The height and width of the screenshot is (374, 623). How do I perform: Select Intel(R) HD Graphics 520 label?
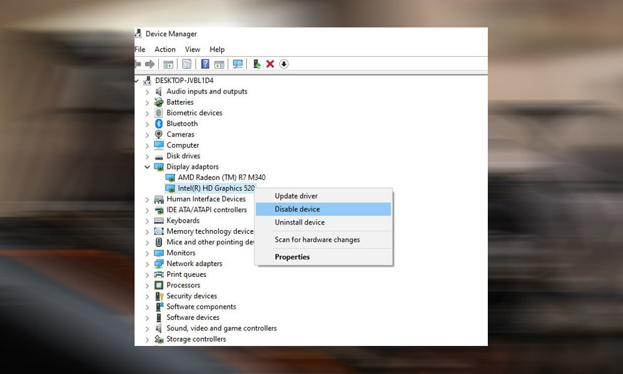pyautogui.click(x=216, y=188)
